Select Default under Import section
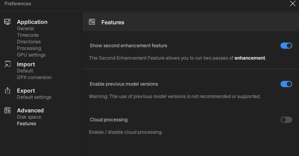 pyautogui.click(x=25, y=71)
